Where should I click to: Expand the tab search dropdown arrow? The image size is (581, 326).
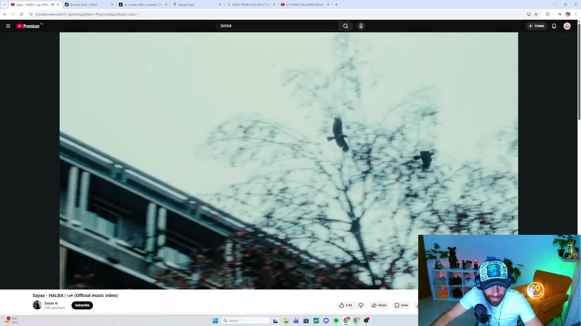(x=5, y=5)
